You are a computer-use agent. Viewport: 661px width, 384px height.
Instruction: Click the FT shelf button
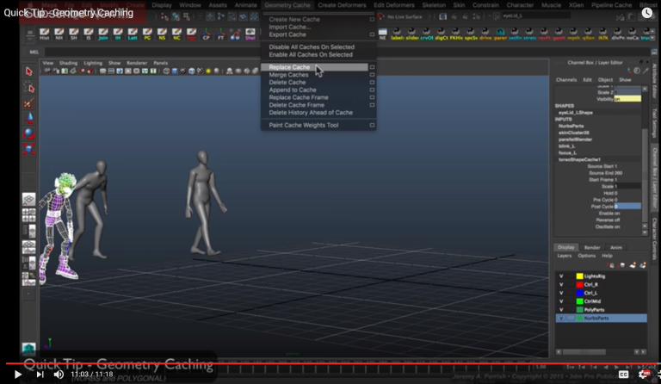pos(220,34)
